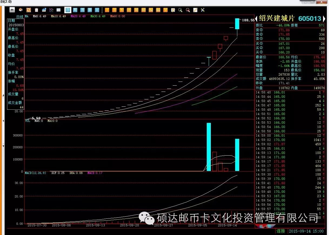Click the MA60:0.00 label
329x235 pixels.
pos(118,16)
